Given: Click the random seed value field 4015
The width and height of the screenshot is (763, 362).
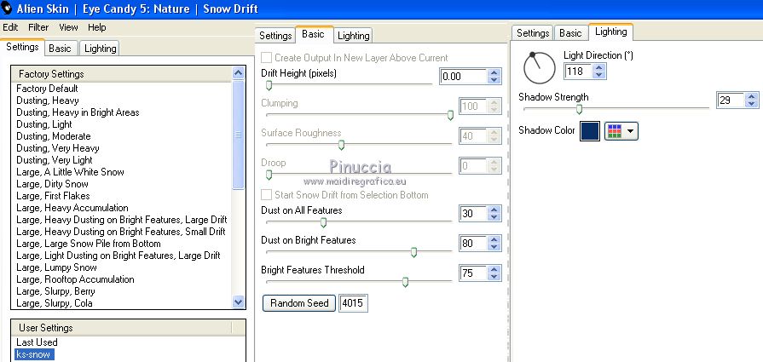Looking at the screenshot, I should pos(353,303).
